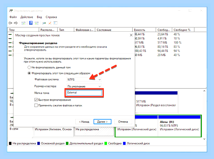The image size is (214, 159).
Task: Select the 517 МБ recovery partition block
Action: tap(156, 102)
